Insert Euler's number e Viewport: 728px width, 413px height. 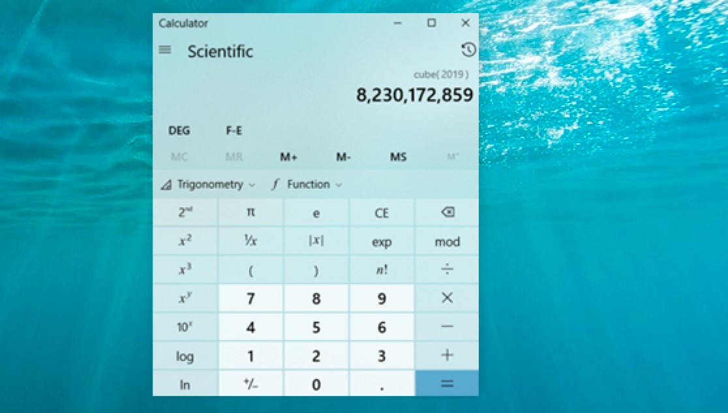316,212
